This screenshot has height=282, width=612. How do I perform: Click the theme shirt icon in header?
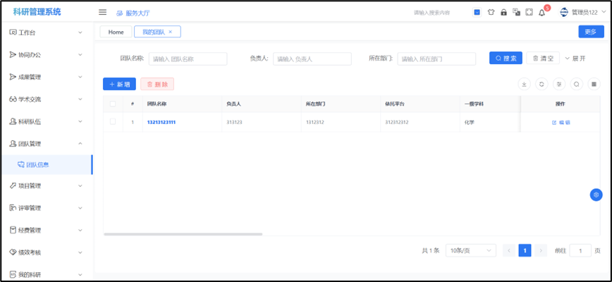tap(491, 12)
